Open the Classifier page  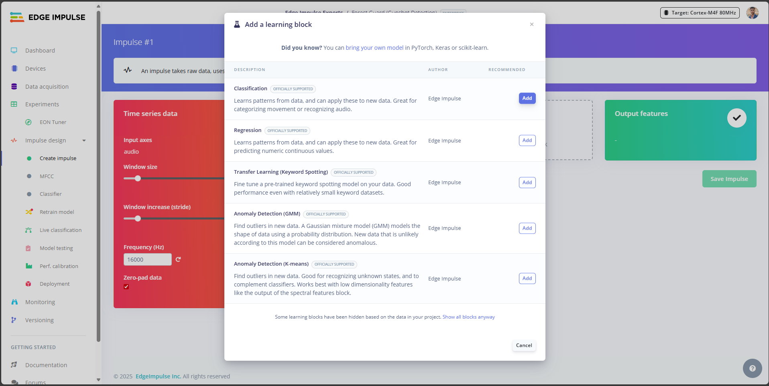click(51, 194)
